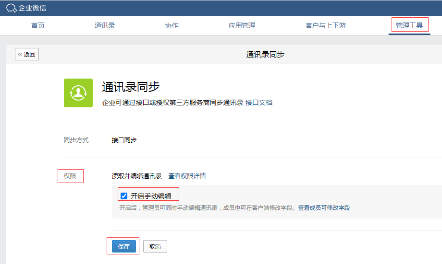Click the 企业微信 logo icon
Viewport: 442px width, 264px height.
12,8
